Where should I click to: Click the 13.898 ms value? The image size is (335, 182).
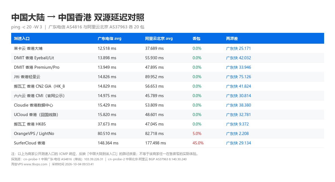coord(107,58)
